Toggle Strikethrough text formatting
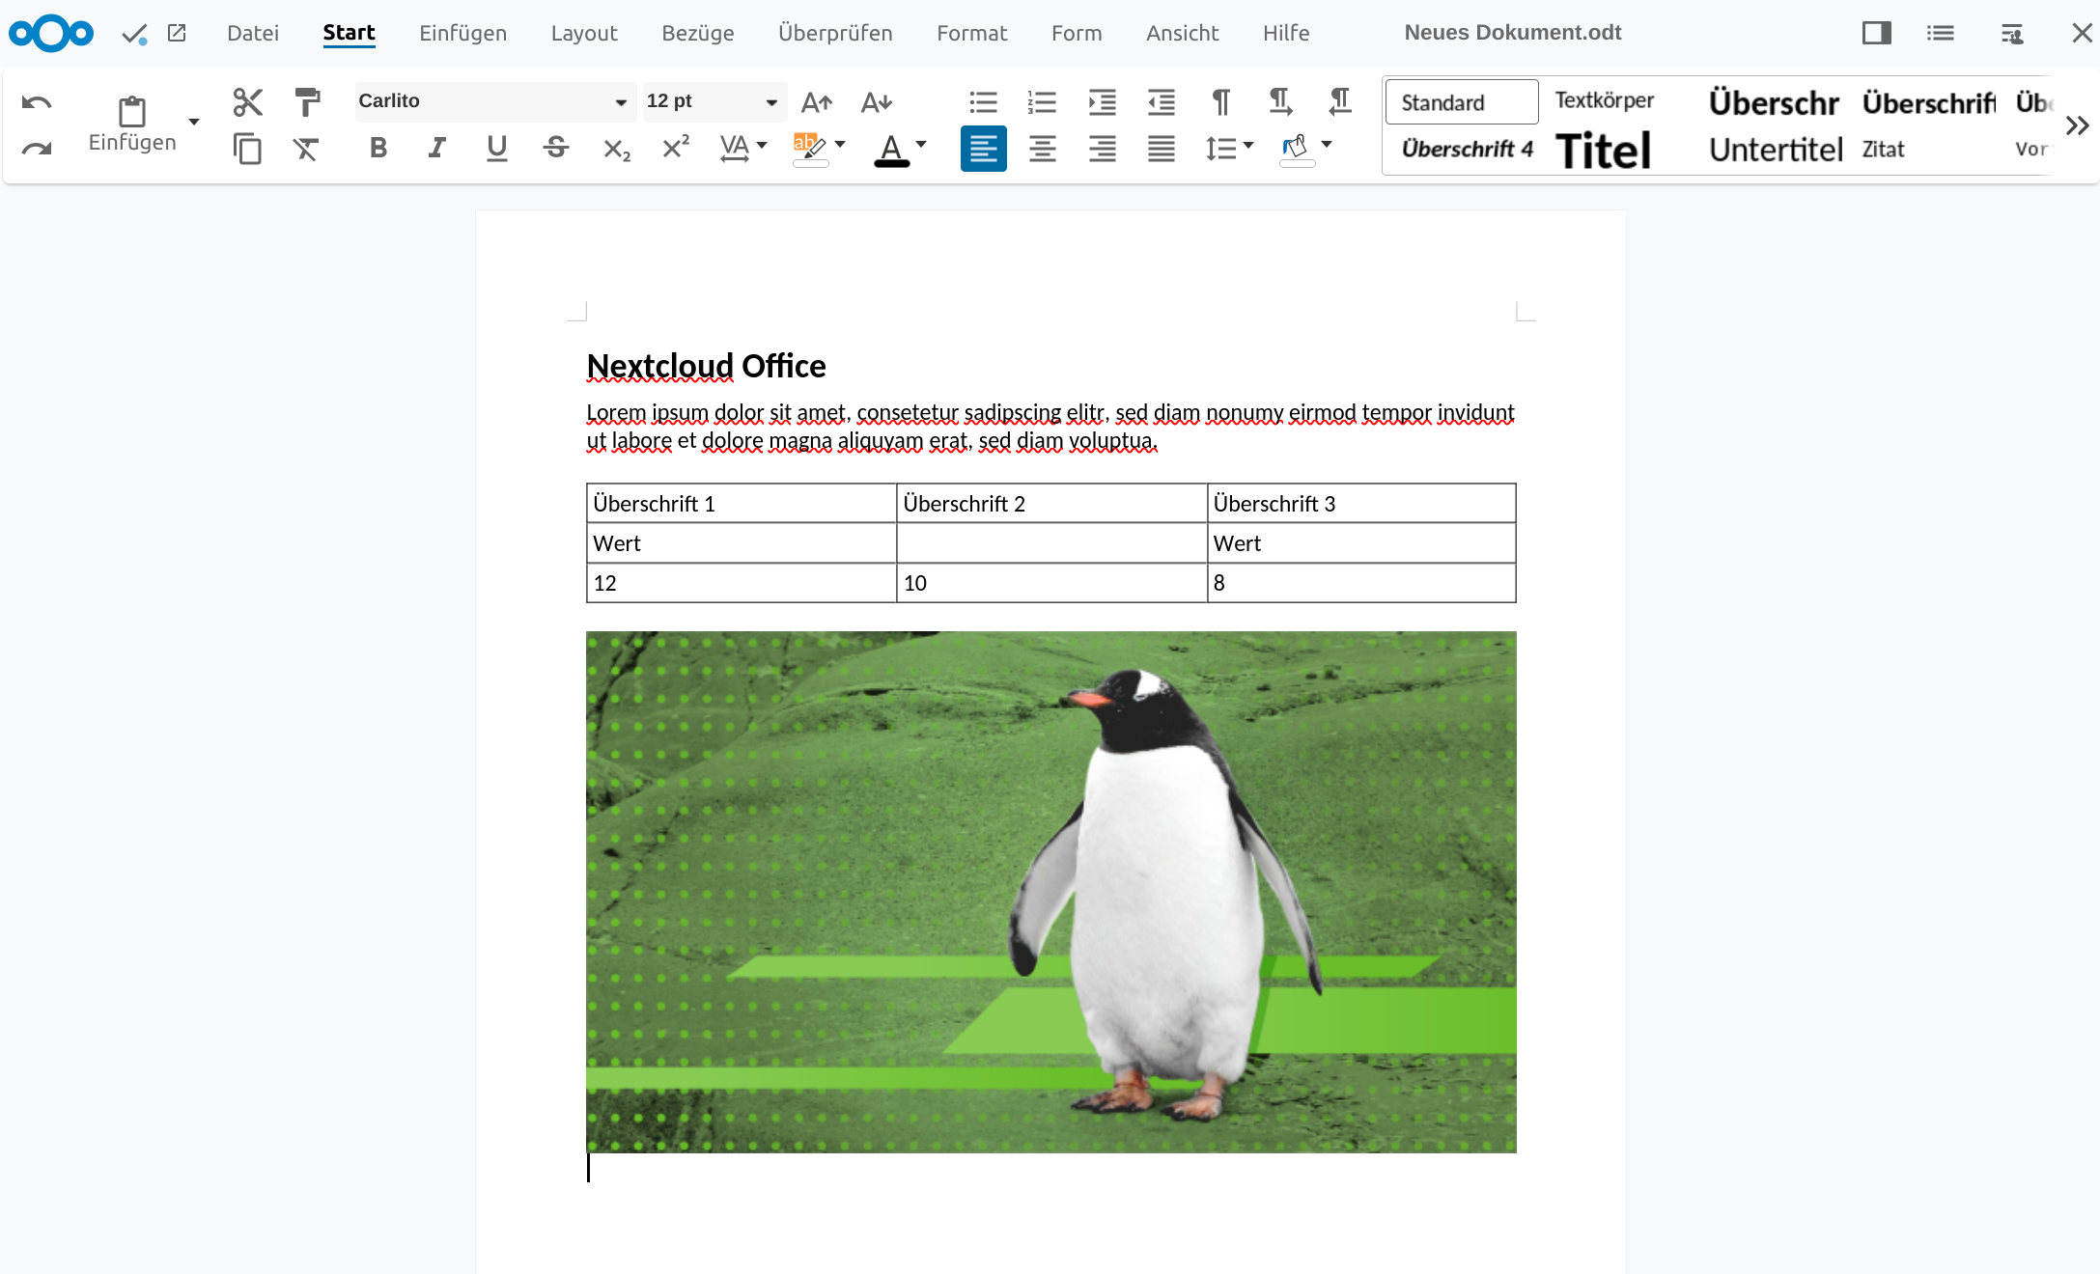The height and width of the screenshot is (1274, 2100). click(555, 150)
